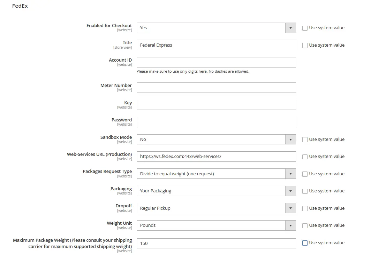Click the FedEx section heading
The height and width of the screenshot is (255, 371).
(20, 6)
